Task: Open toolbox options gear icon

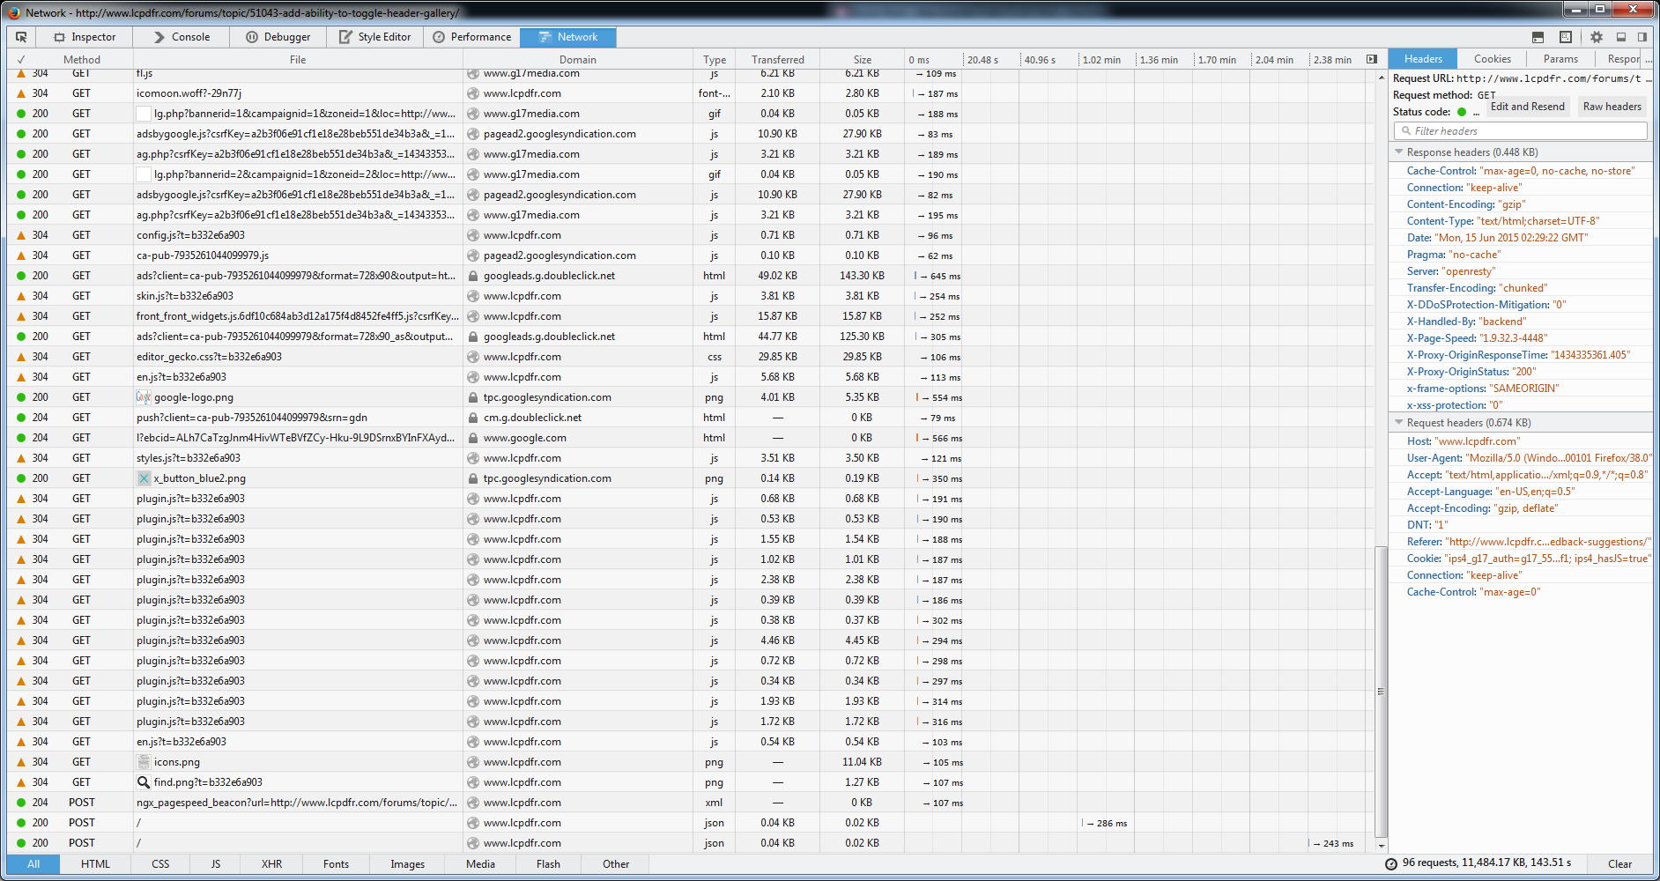Action: tap(1596, 37)
